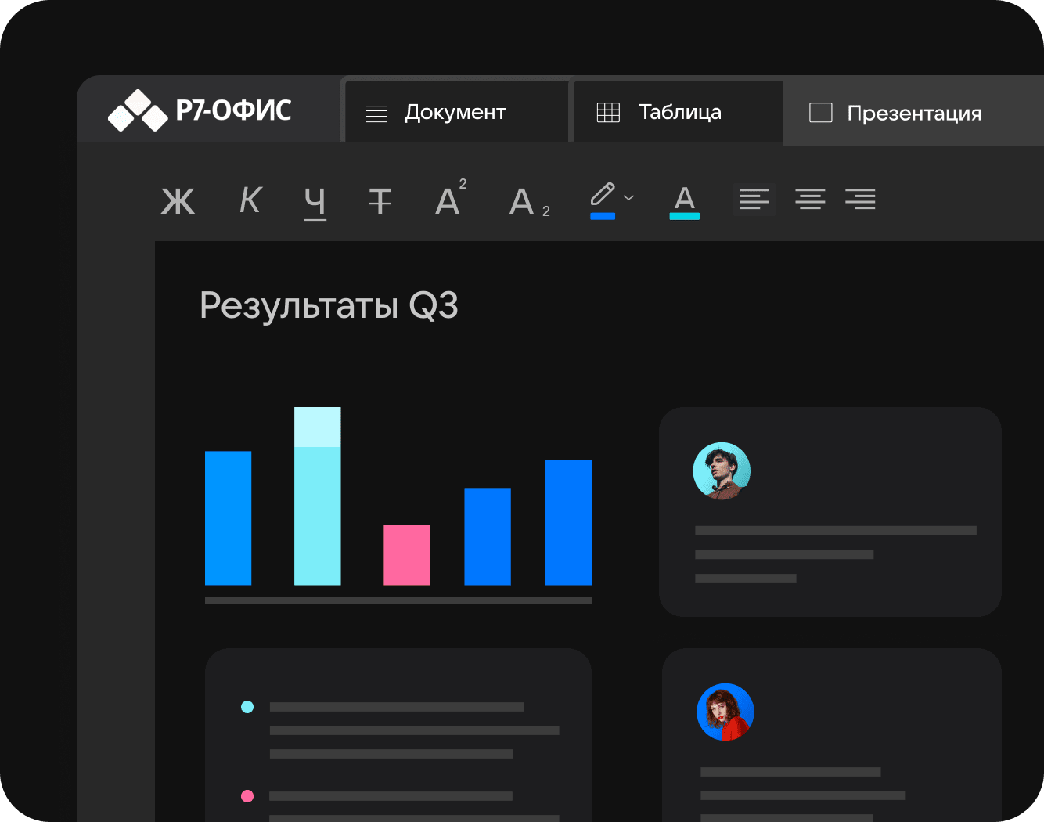1044x822 pixels.
Task: Click the font color A icon
Action: tap(684, 200)
